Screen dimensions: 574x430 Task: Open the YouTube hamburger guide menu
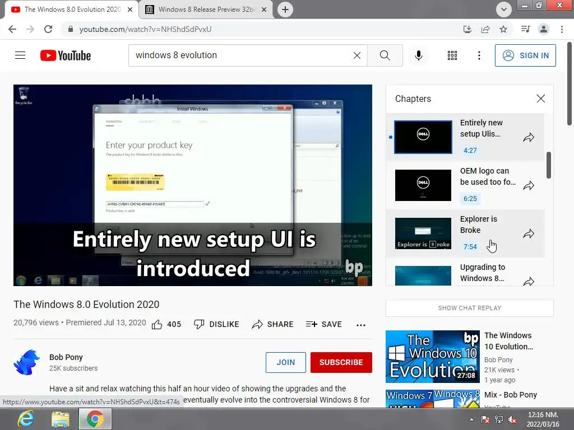coord(20,55)
